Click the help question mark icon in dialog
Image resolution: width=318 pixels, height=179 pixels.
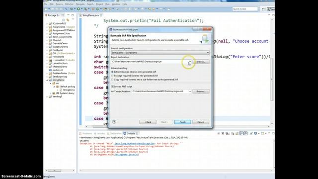(114, 122)
